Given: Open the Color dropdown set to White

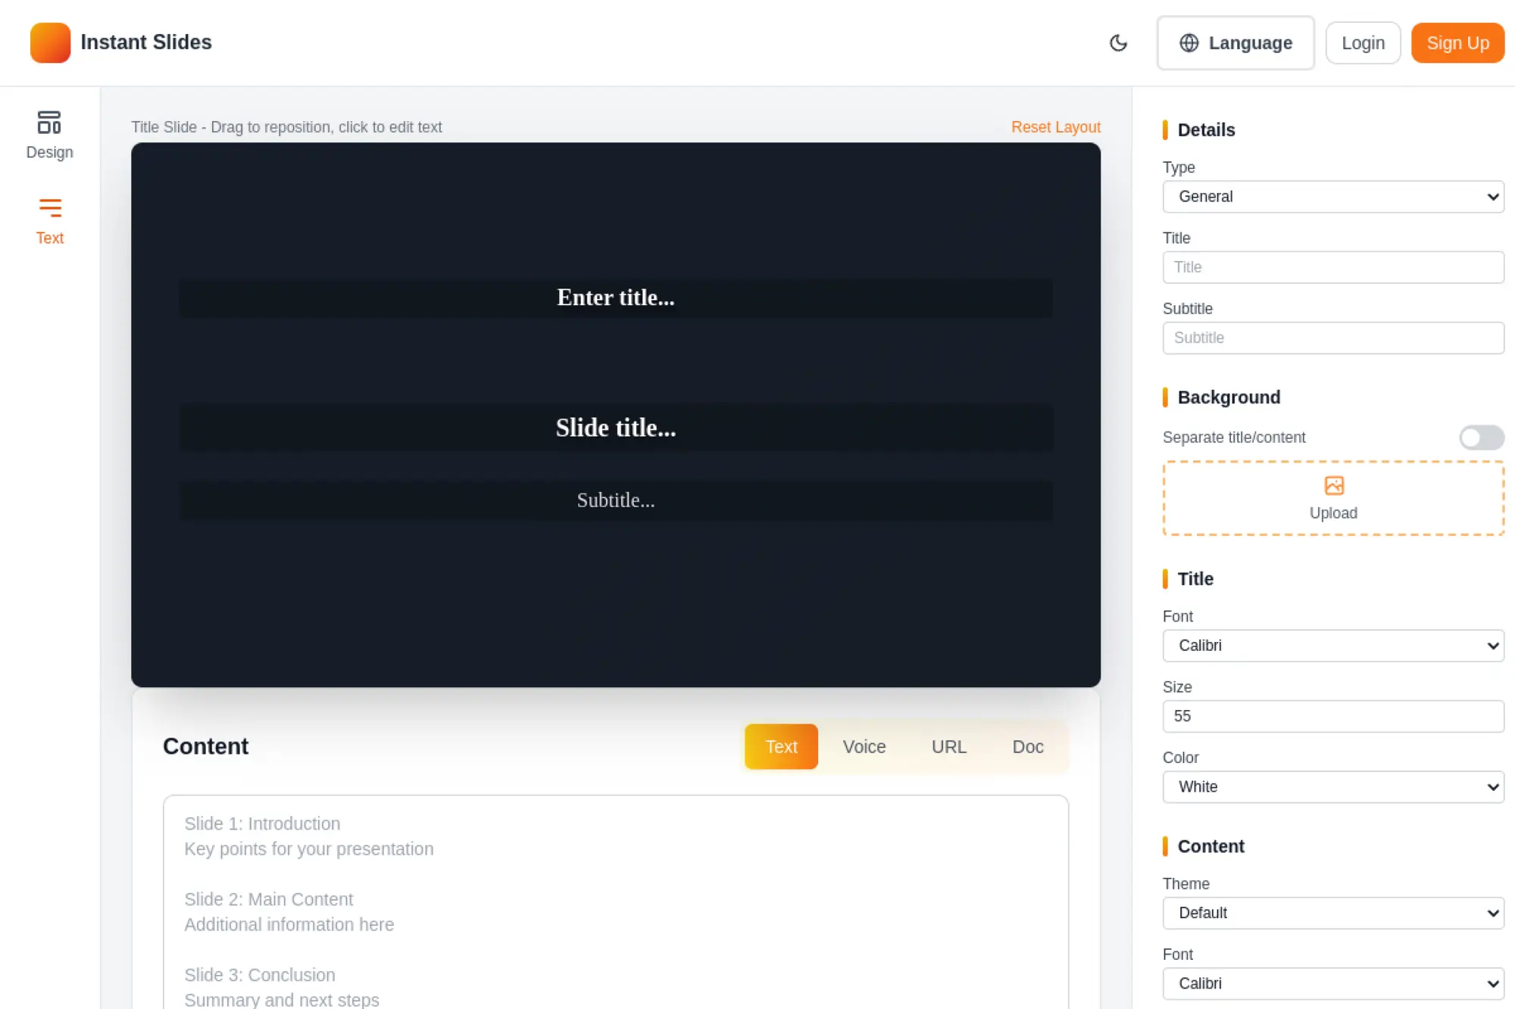Looking at the screenshot, I should [1332, 787].
